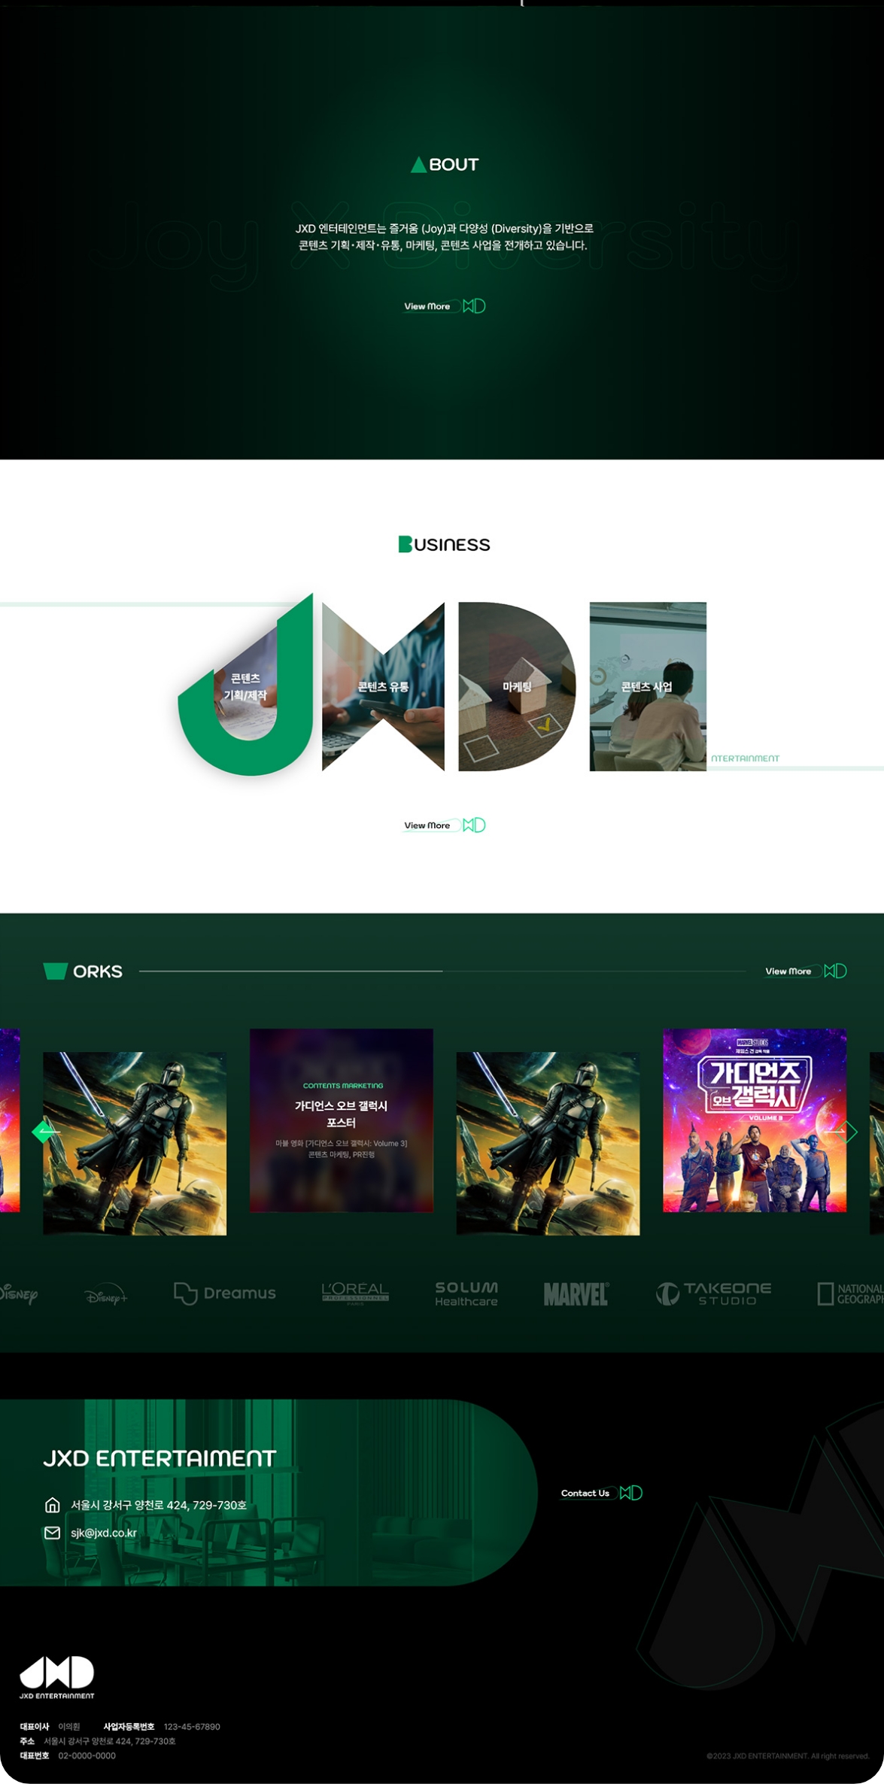
Task: Click the TakeOne Studio logo
Action: [x=713, y=1293]
